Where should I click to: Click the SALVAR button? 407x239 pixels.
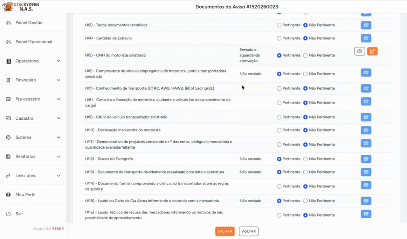225,231
